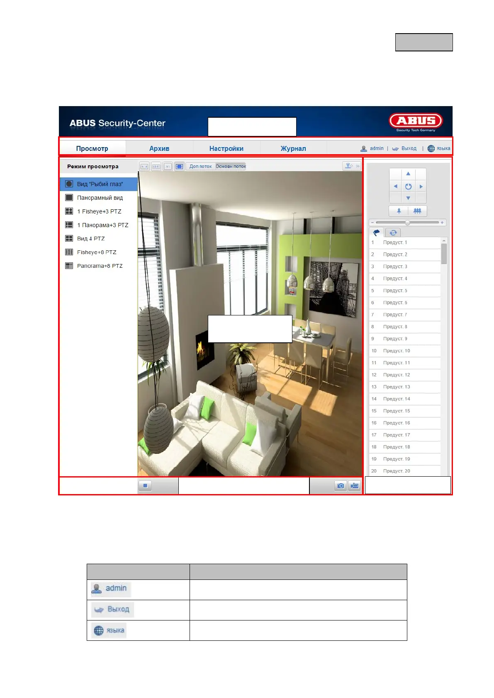Tilt the camera down with the arrow

tap(408, 198)
